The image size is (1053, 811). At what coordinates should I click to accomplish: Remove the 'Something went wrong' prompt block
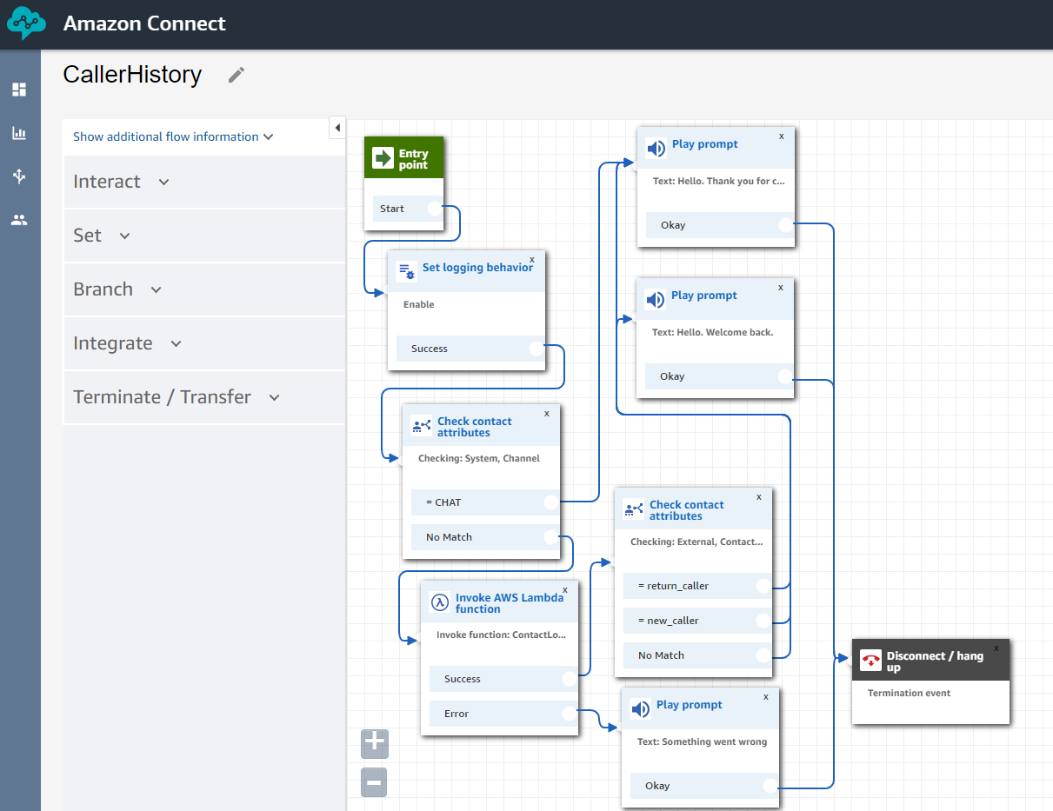pos(766,696)
